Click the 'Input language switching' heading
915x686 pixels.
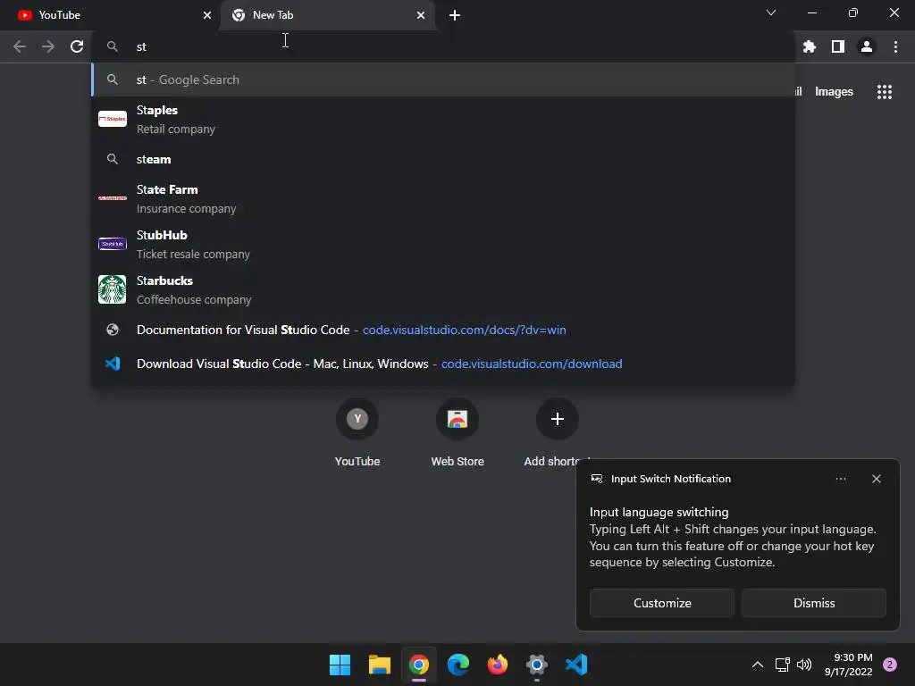(x=659, y=512)
